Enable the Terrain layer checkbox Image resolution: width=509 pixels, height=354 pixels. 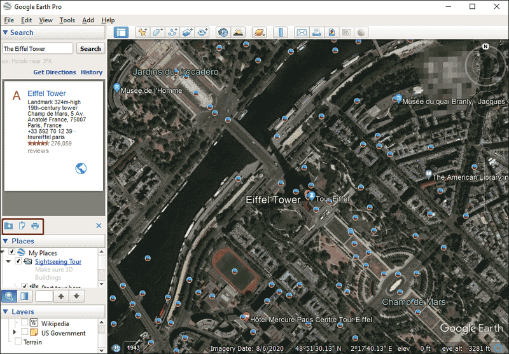[x=18, y=341]
